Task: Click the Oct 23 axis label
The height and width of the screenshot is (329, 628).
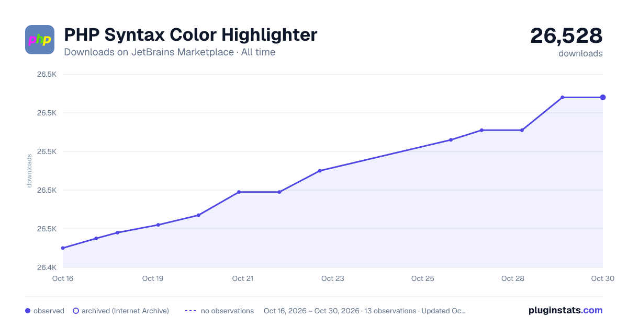Action: (x=333, y=278)
